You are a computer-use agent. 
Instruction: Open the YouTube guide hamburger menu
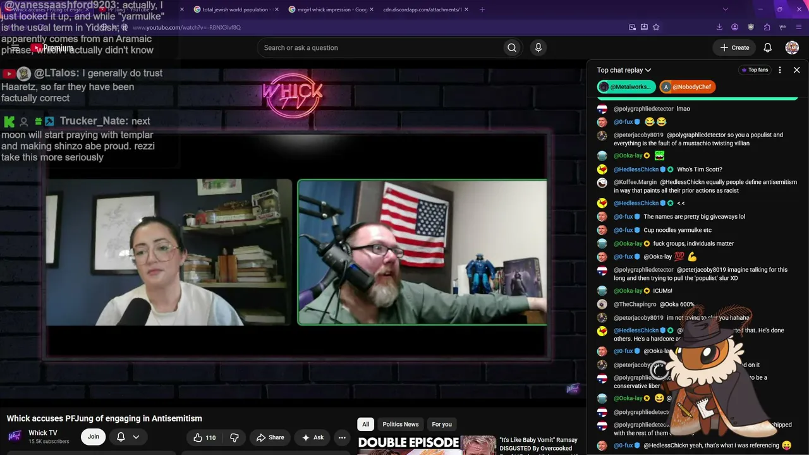click(x=15, y=47)
